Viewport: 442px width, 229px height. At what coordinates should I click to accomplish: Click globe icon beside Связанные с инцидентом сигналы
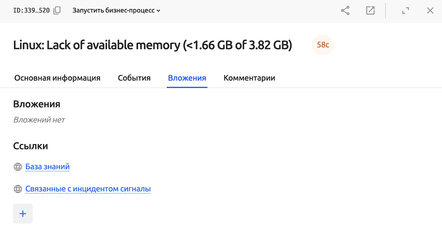tap(18, 189)
